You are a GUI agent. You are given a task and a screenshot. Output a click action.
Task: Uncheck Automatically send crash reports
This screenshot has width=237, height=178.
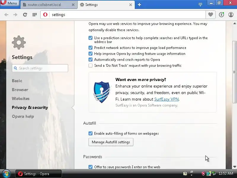point(91,60)
